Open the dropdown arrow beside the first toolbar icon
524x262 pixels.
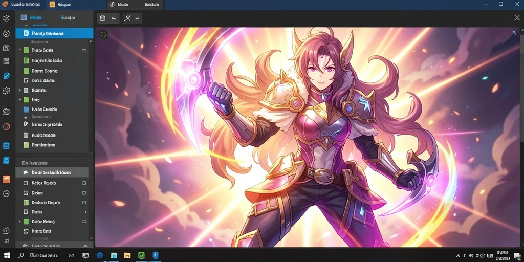[x=114, y=18]
